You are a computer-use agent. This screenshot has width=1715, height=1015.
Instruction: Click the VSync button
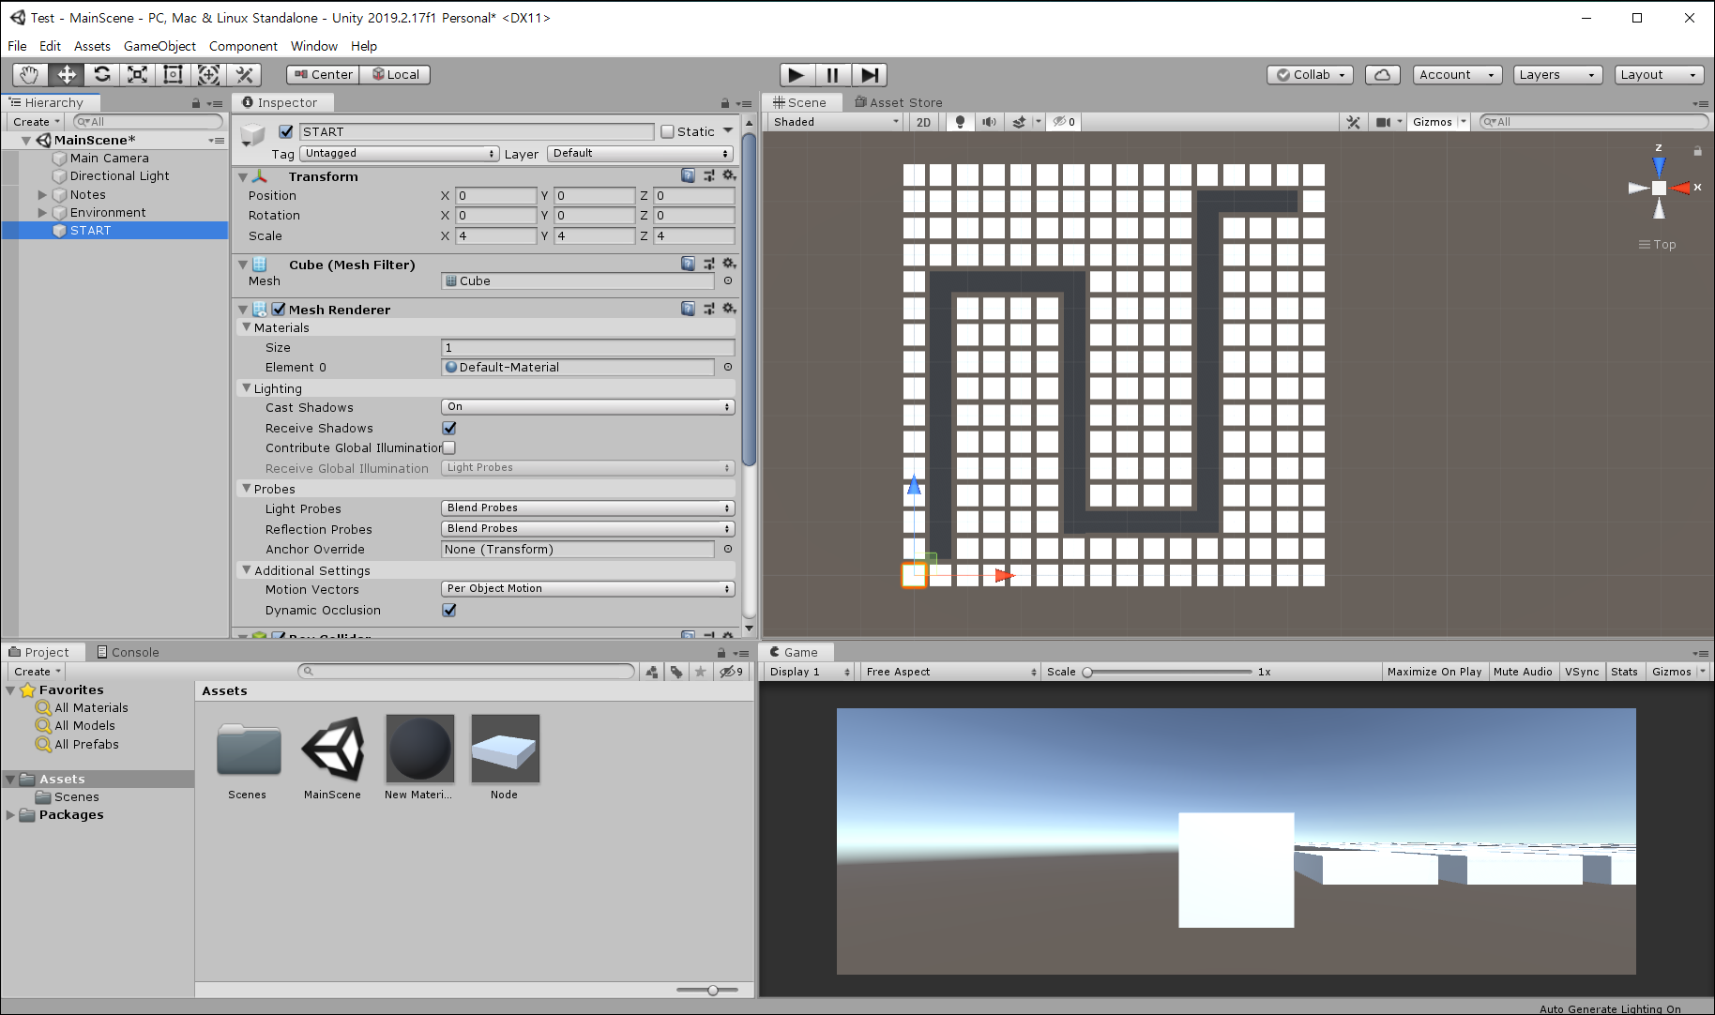coord(1582,672)
